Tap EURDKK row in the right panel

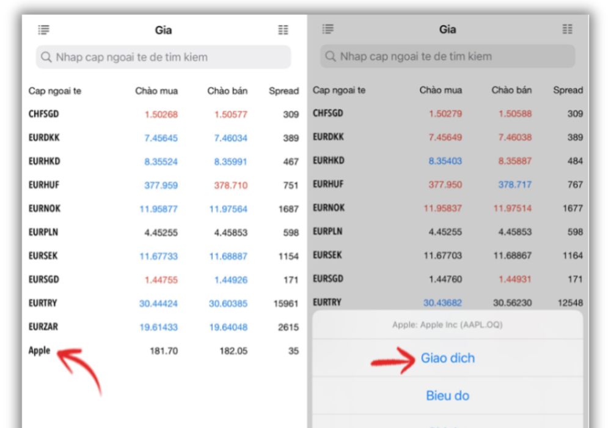[x=448, y=137]
